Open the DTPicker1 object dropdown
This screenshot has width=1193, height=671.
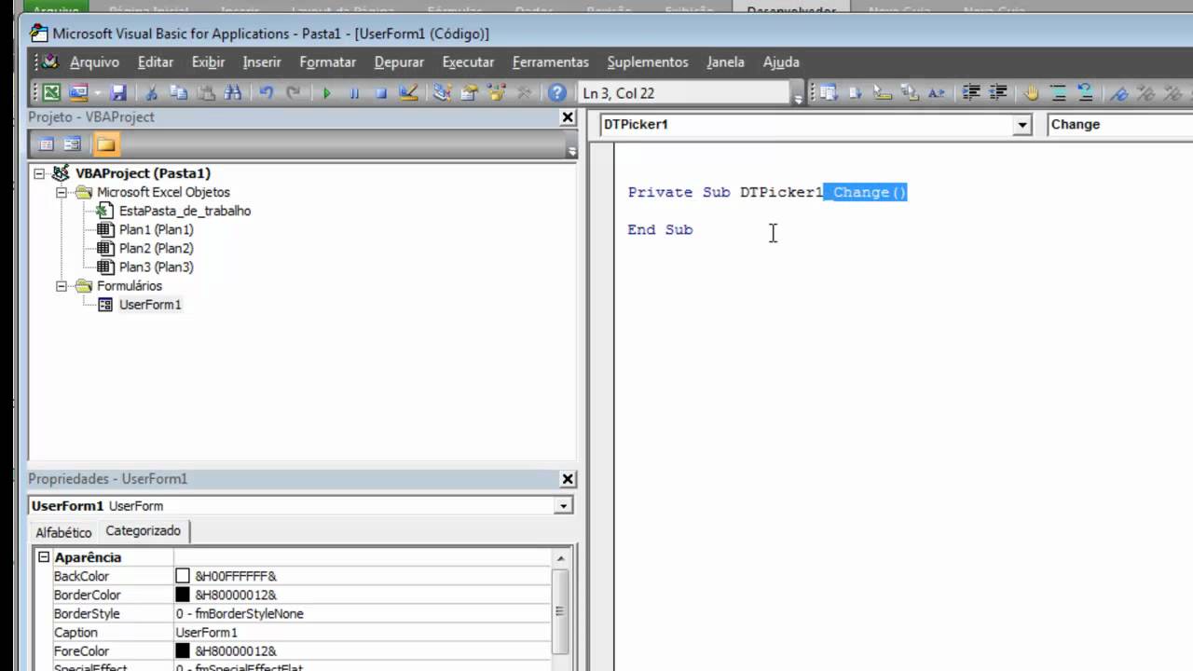point(1022,125)
